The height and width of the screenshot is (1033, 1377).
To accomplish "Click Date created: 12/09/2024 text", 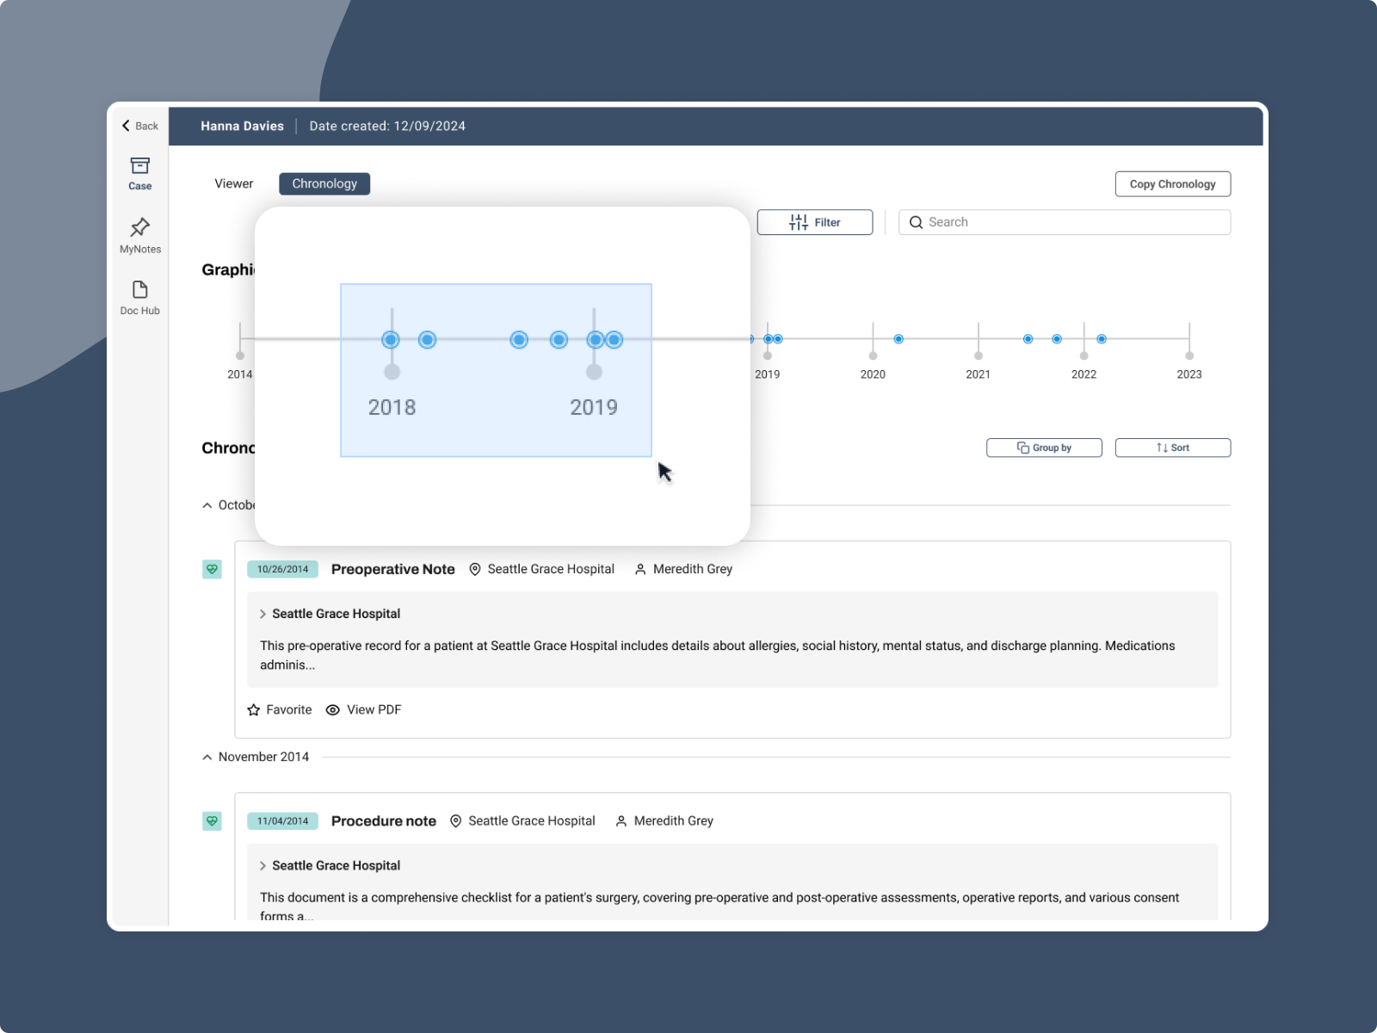I will pos(387,126).
